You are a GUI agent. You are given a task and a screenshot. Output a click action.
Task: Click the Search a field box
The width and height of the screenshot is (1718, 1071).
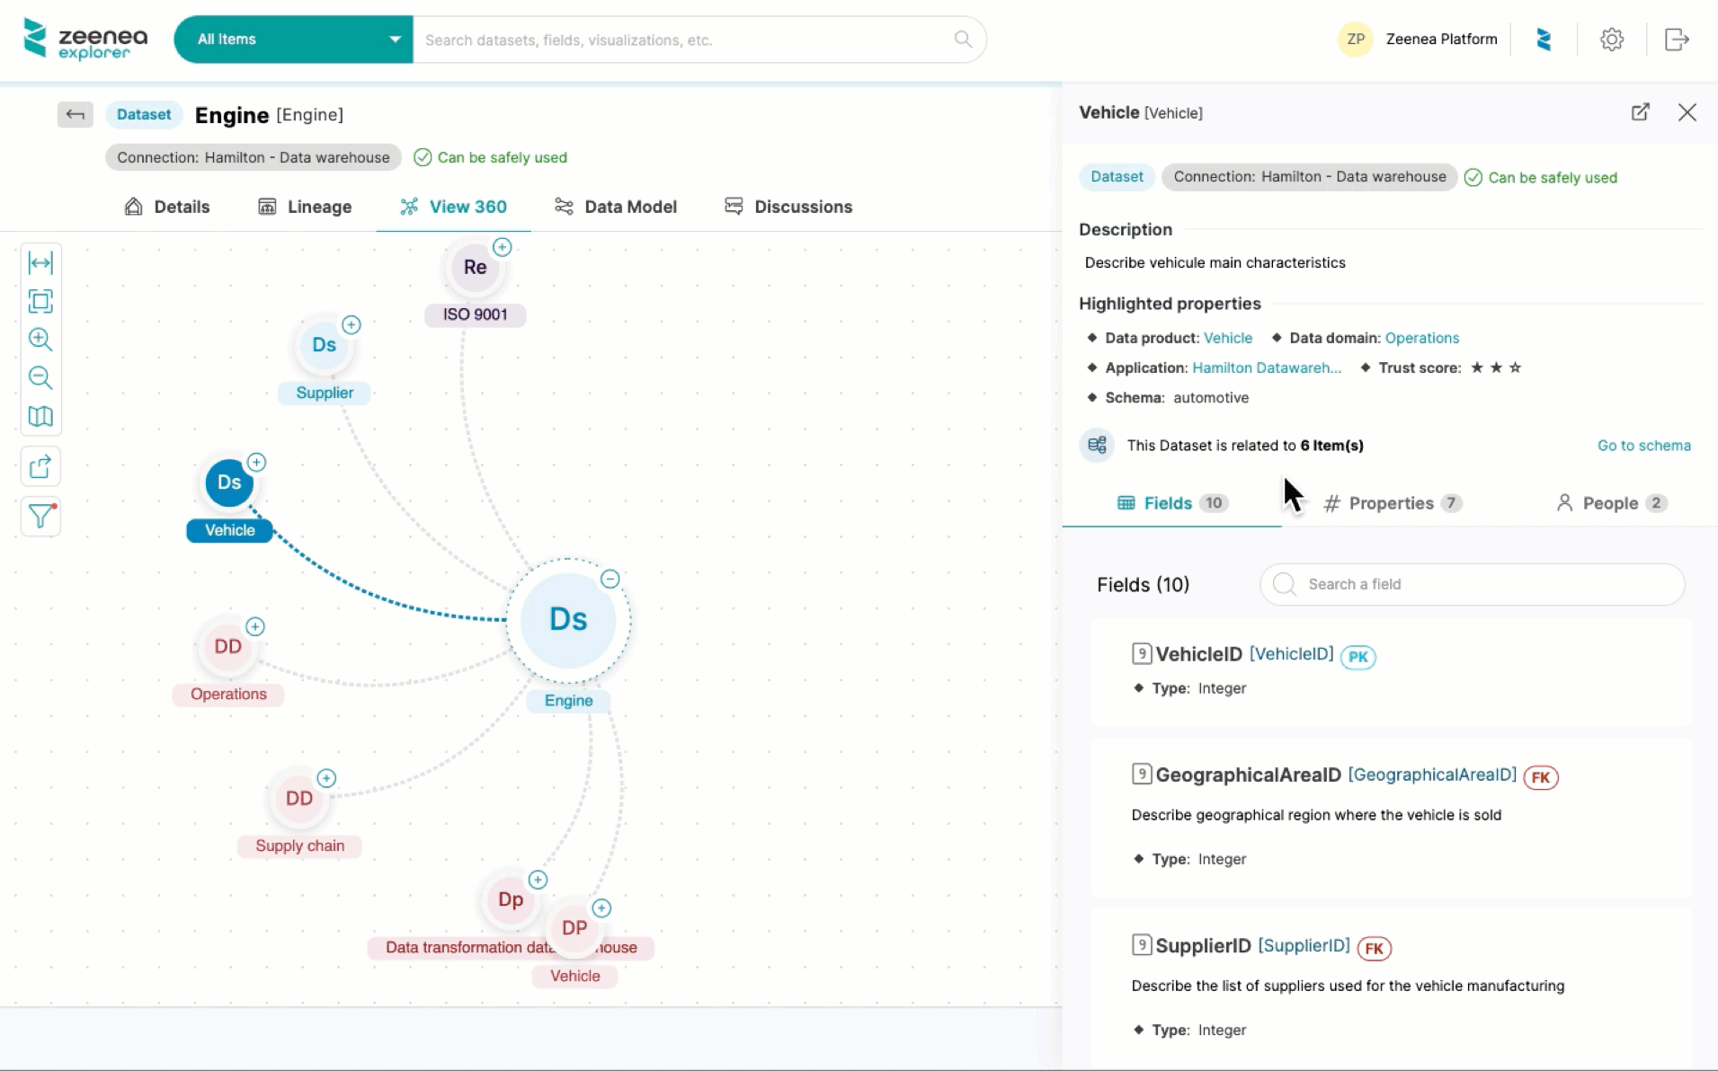(x=1473, y=584)
